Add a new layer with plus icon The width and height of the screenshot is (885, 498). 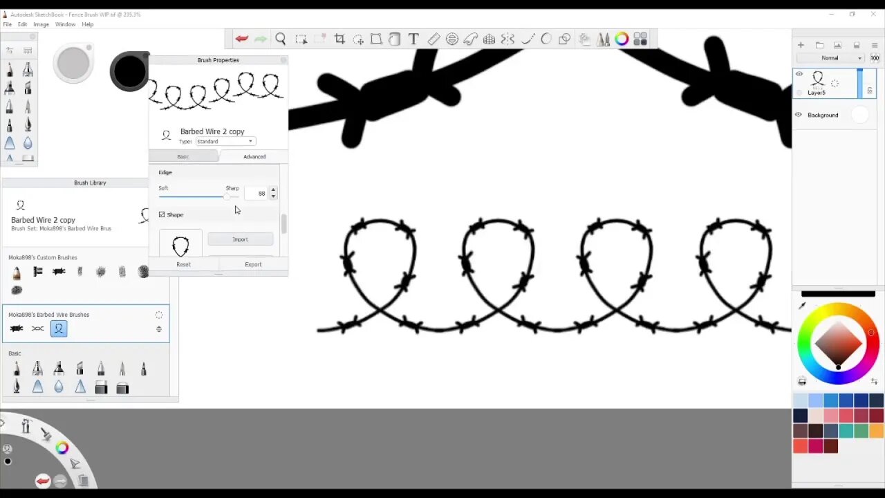click(801, 46)
